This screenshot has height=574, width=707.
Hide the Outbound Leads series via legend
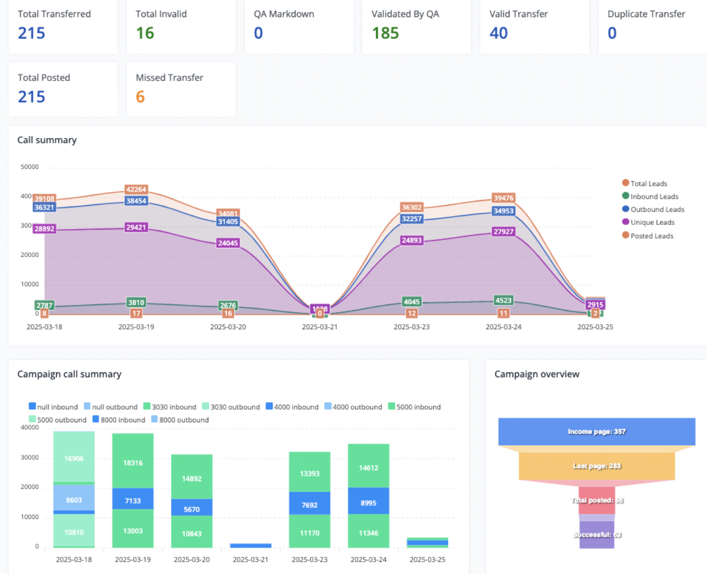point(653,209)
